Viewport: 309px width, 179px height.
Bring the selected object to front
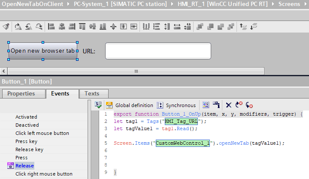click(x=200, y=27)
